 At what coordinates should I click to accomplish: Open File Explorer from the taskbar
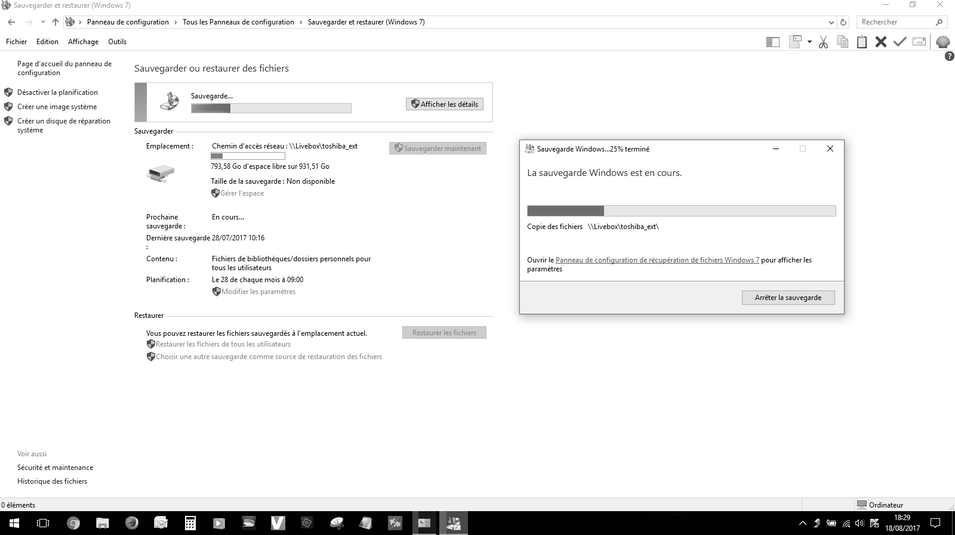pos(103,523)
